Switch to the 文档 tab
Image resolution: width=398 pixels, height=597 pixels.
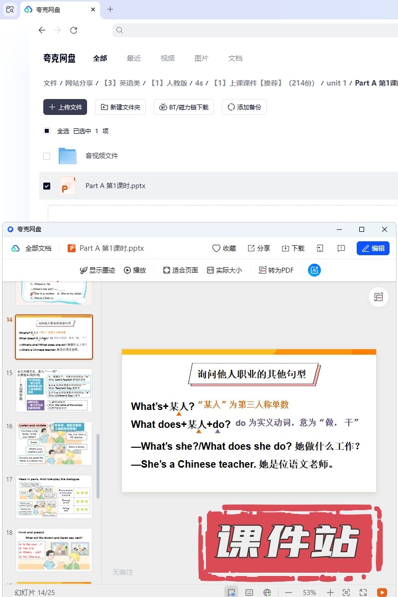pos(235,58)
